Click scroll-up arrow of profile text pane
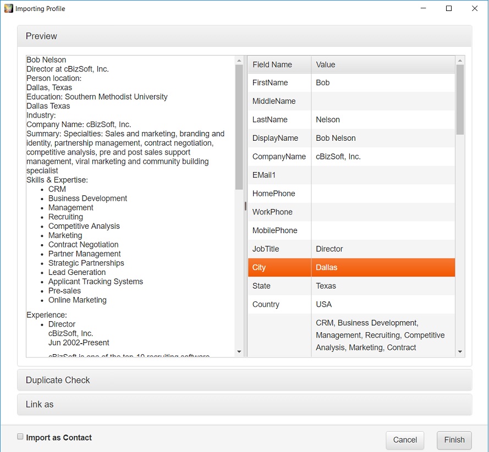This screenshot has width=489, height=452. [x=239, y=60]
